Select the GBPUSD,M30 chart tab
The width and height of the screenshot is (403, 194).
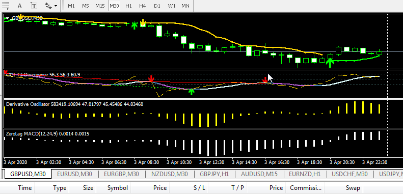click(x=28, y=174)
